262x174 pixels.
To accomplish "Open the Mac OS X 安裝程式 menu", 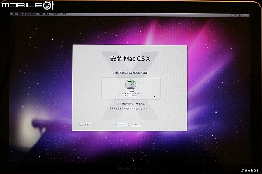I will (27, 14).
